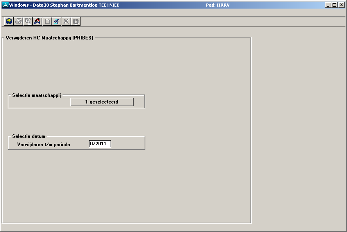347x232 pixels.
Task: Click the "Pad: IIRRV" text in title bar
Action: (x=217, y=5)
